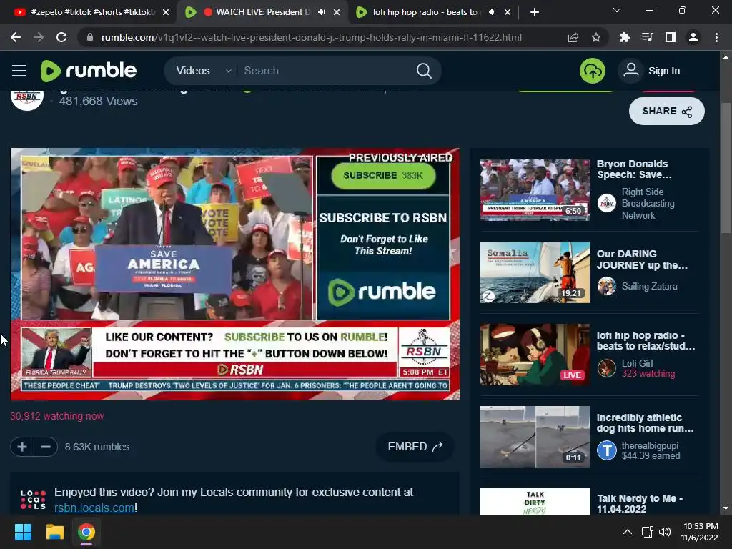The width and height of the screenshot is (732, 549).
Task: Click Chrome icon in taskbar
Action: (86, 532)
